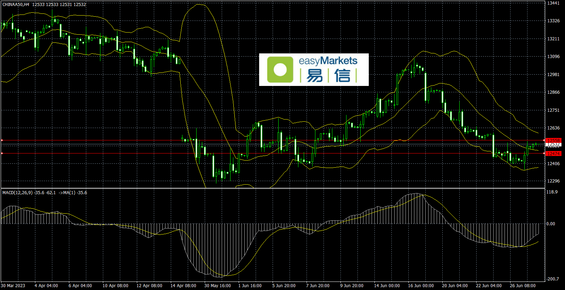This screenshot has height=290, width=565.
Task: Click the 30 Mar 2023 date label
Action: pos(13,286)
